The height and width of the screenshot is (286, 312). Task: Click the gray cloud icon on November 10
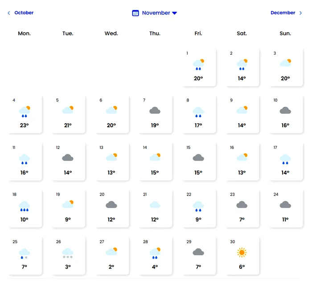pos(285,110)
